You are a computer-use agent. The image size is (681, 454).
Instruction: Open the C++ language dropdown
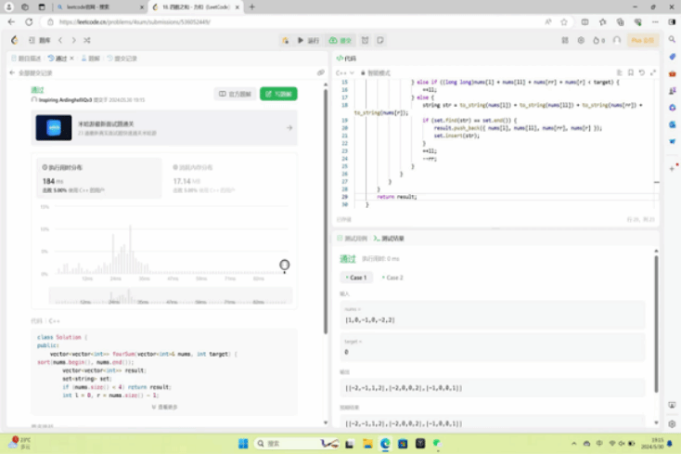click(x=345, y=71)
